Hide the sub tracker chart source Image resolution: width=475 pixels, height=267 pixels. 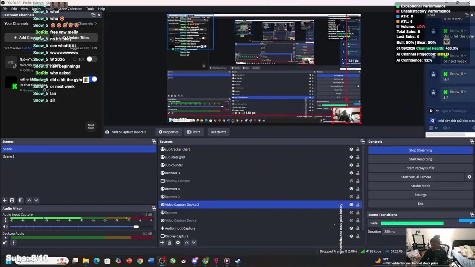coord(351,149)
